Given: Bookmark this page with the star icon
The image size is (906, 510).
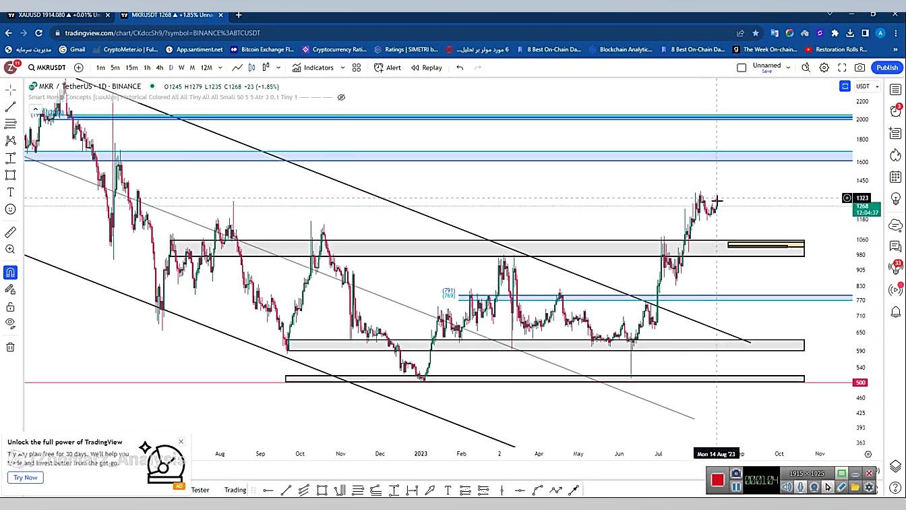Looking at the screenshot, I should (x=756, y=32).
